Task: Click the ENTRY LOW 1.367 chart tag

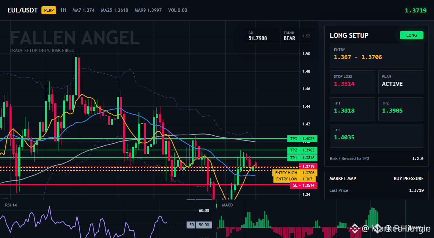Action: click(294, 179)
